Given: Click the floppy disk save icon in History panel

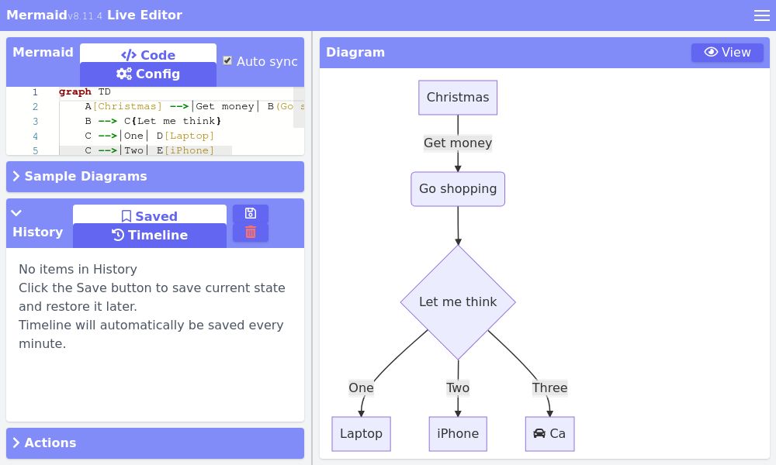Looking at the screenshot, I should click(x=251, y=213).
